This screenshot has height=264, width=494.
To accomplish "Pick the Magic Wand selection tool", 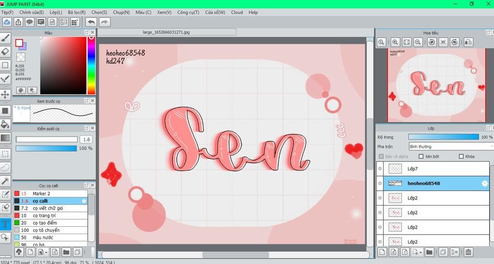I will tap(5, 181).
